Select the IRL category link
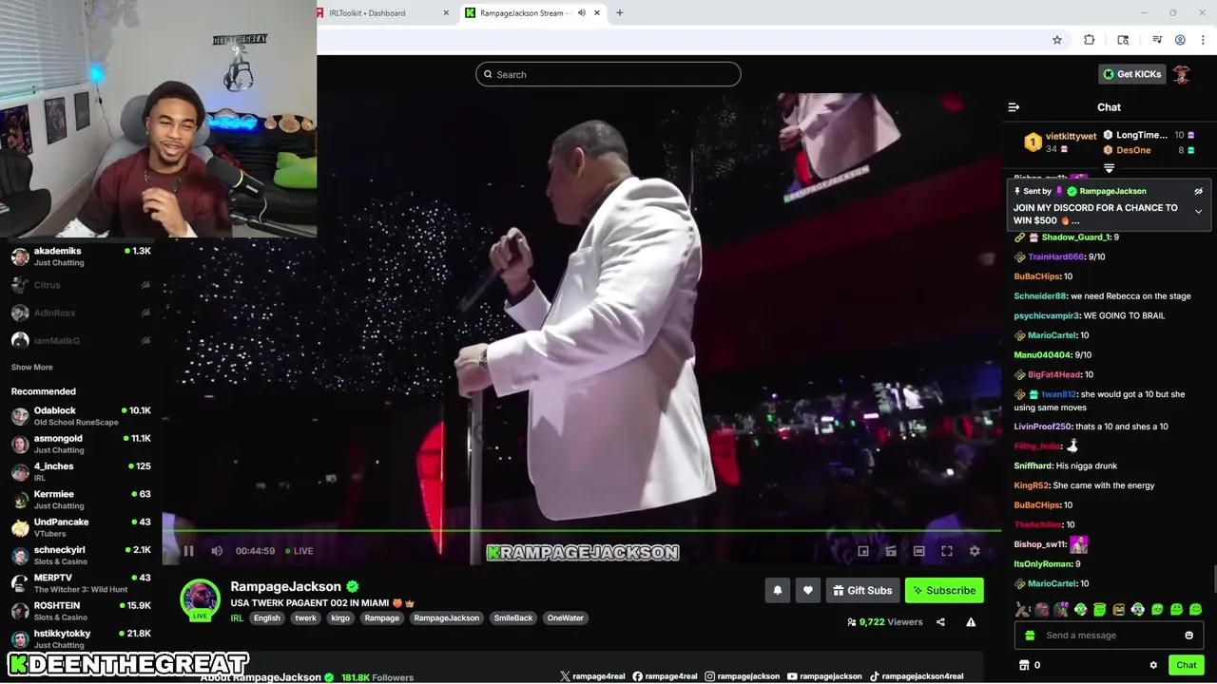 [237, 617]
